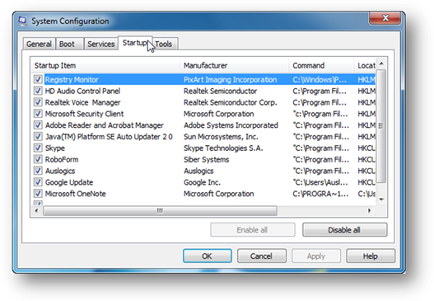Uncheck the Auslogics startup item
This screenshot has height=301, width=434.
pyautogui.click(x=38, y=171)
